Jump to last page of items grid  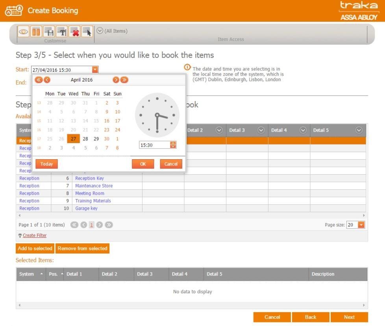(x=109, y=225)
